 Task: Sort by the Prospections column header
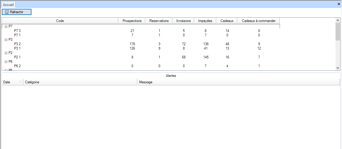[132, 21]
